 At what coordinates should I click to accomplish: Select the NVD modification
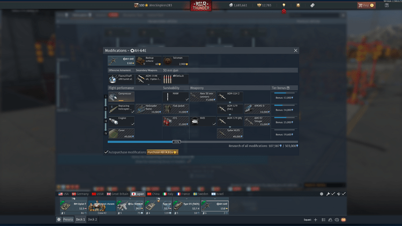point(203,121)
